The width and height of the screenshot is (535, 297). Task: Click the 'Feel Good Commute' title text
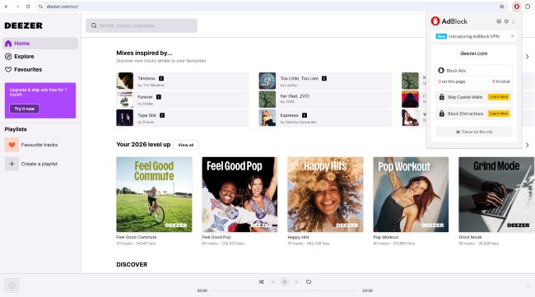pyautogui.click(x=137, y=237)
